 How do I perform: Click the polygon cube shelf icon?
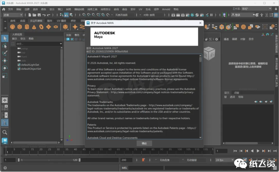20,27
